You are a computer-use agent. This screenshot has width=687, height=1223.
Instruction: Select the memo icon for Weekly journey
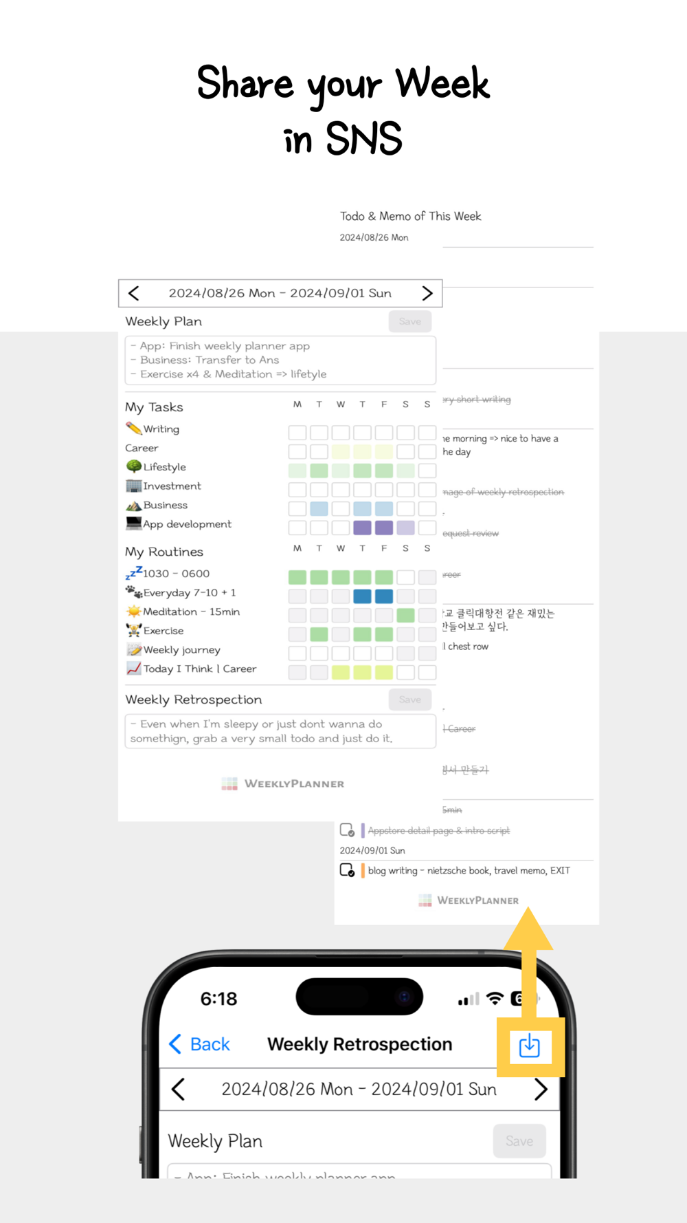(133, 649)
